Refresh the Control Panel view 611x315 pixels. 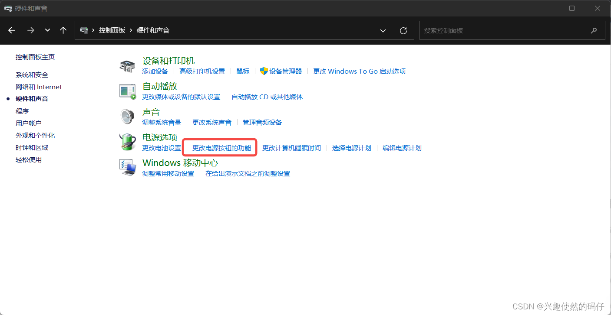coord(403,30)
